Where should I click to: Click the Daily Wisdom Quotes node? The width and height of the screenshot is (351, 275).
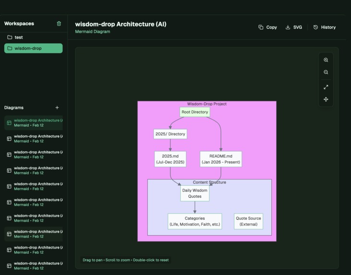coord(195,193)
